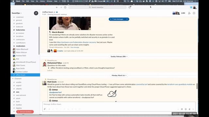Open the kubecost channel
The image size is (209, 117).
click(20, 27)
